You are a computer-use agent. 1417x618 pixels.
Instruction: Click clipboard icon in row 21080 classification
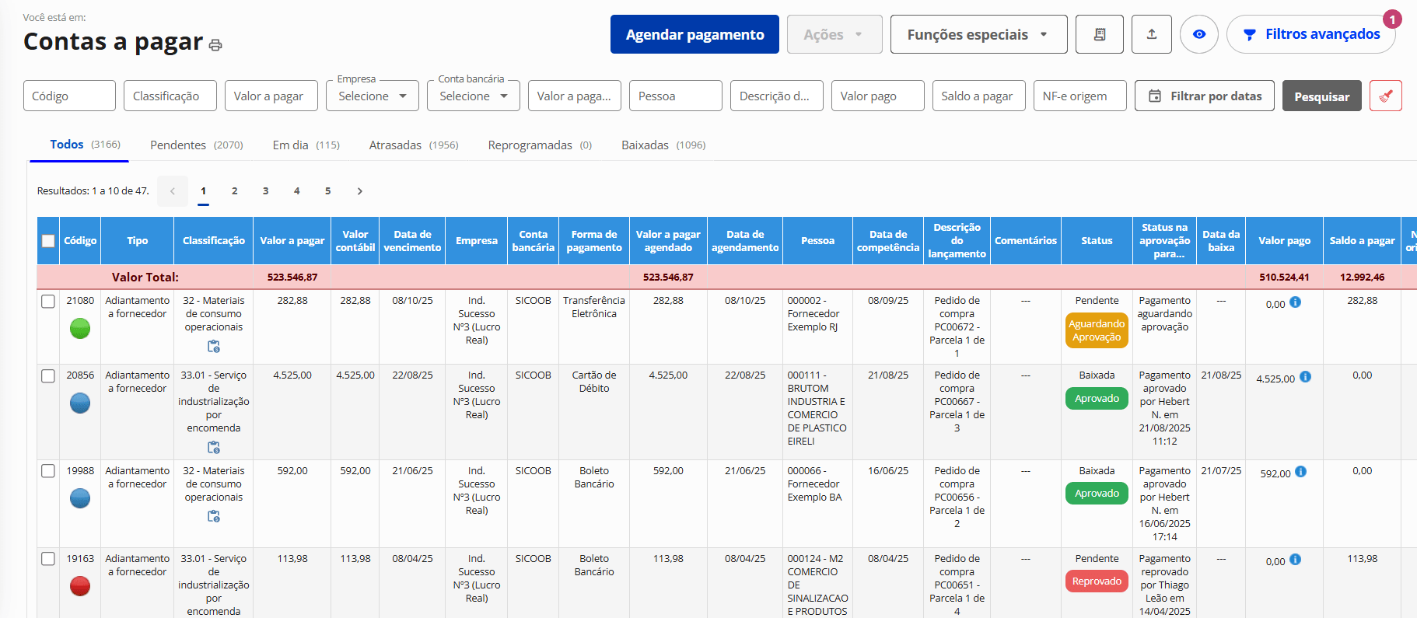click(214, 347)
